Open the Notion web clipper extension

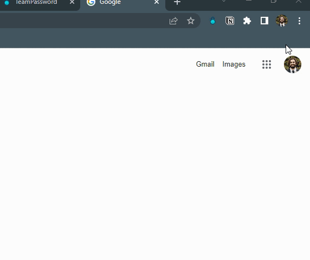[x=230, y=21]
